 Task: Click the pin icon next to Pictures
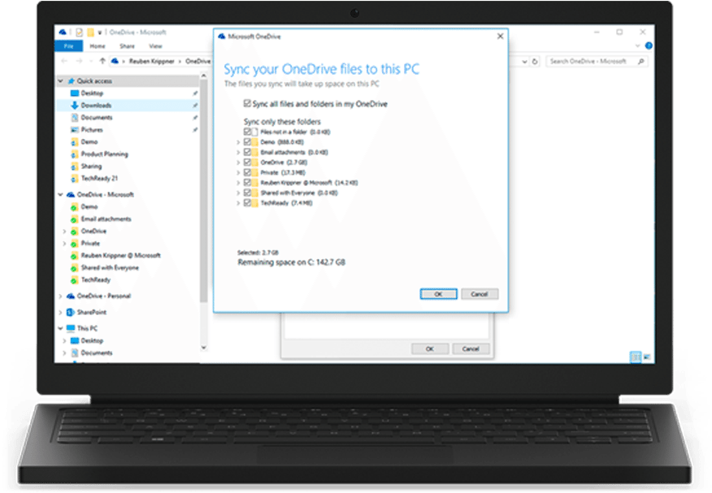(x=195, y=130)
